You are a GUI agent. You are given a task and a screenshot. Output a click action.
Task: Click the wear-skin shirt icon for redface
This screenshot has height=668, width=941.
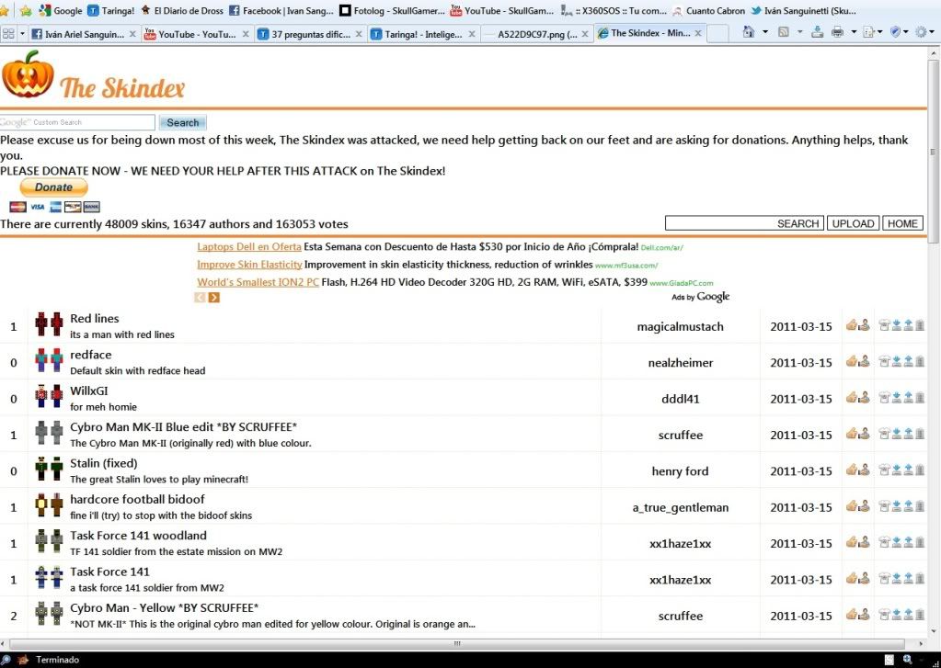[884, 361]
